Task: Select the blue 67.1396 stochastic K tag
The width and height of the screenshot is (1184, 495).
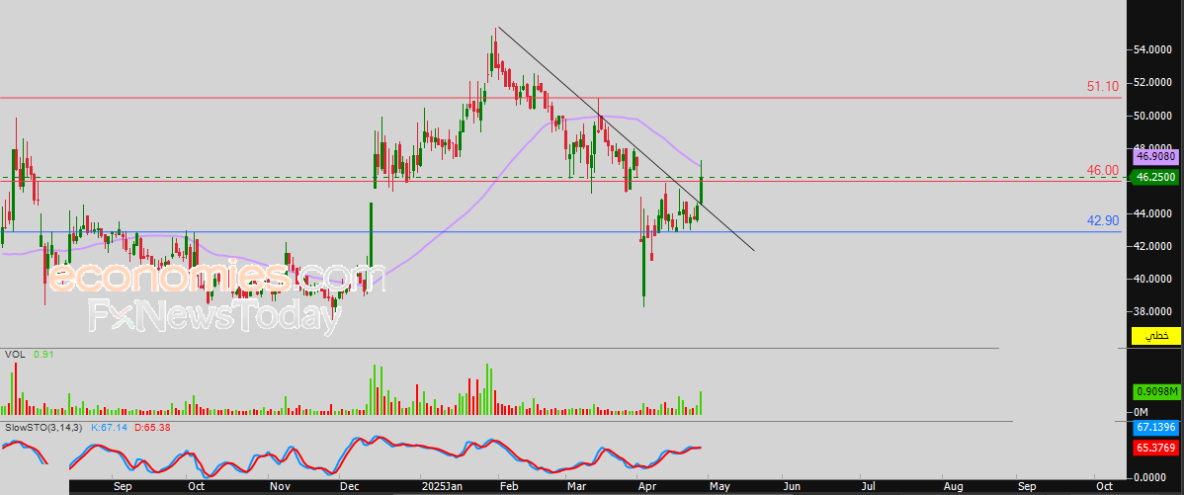Action: click(x=1155, y=428)
